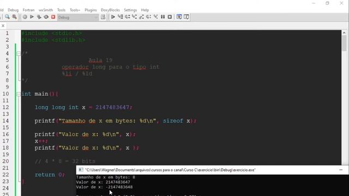This screenshot has width=349, height=196.
Task: Open the Debug build target dropdown
Action: click(77, 17)
